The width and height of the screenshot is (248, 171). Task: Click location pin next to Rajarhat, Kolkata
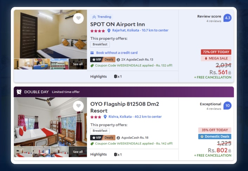[109, 30]
